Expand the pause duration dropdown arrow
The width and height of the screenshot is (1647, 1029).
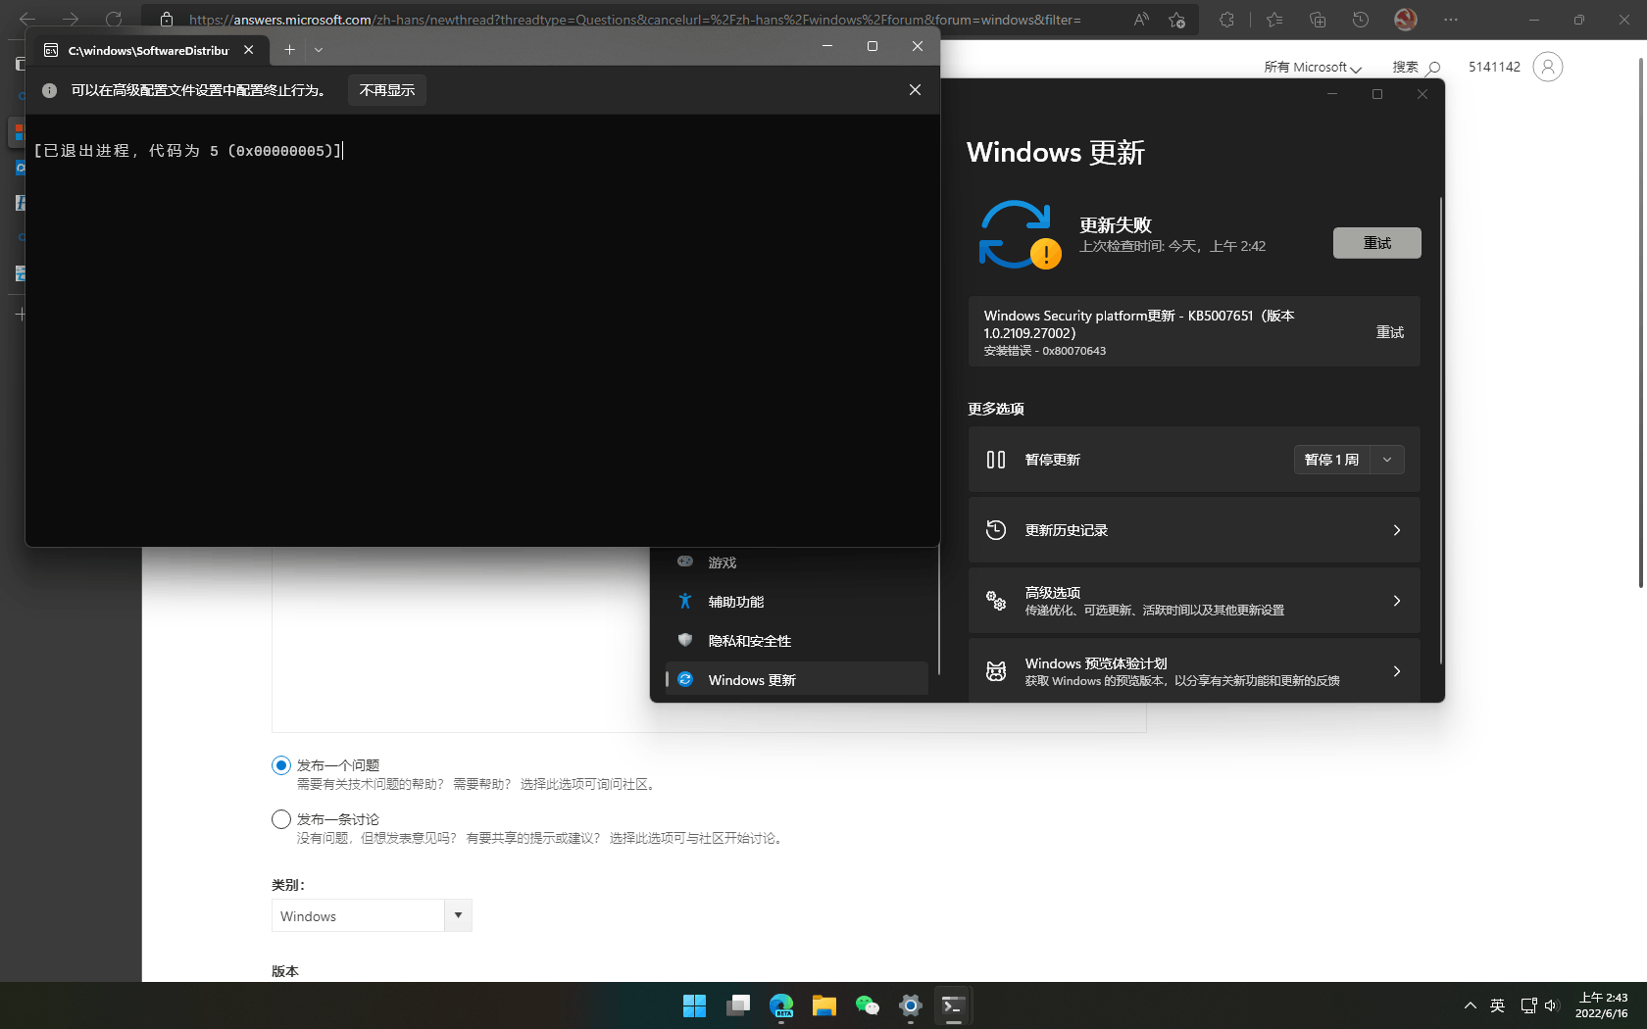click(1387, 460)
